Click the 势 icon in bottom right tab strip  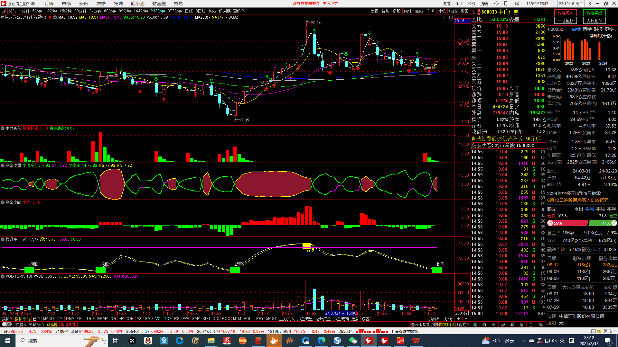pos(503,325)
